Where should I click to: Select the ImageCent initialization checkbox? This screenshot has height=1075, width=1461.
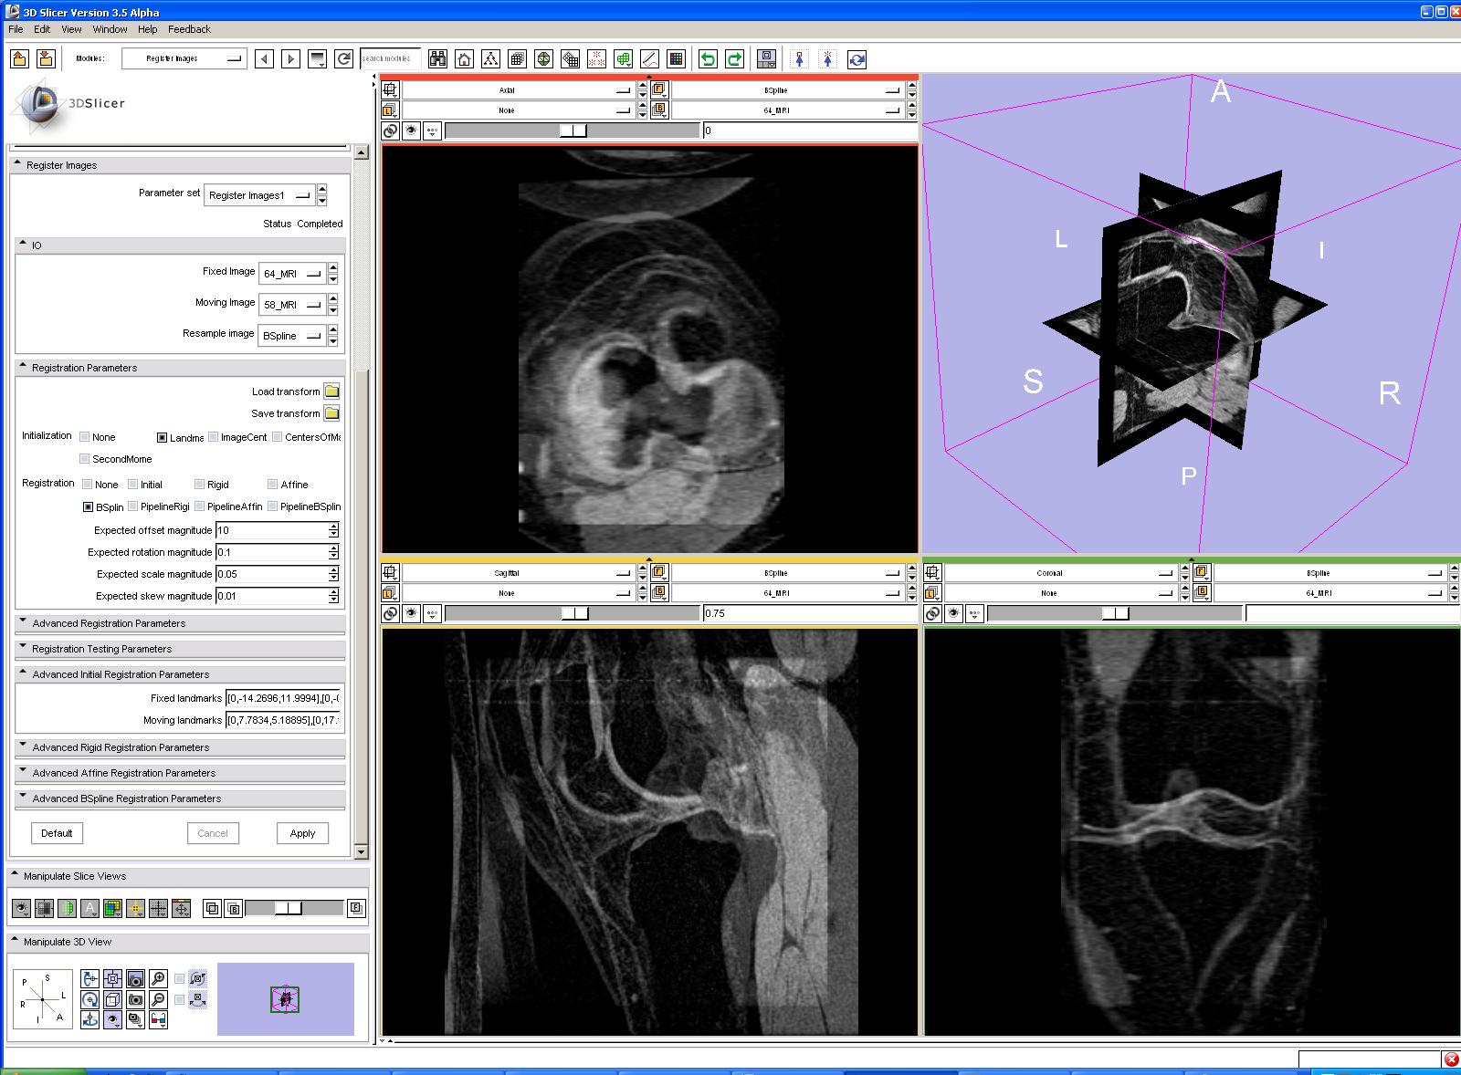pyautogui.click(x=213, y=437)
